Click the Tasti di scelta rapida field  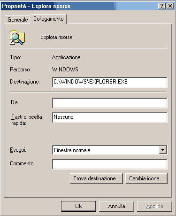pyautogui.click(x=110, y=117)
